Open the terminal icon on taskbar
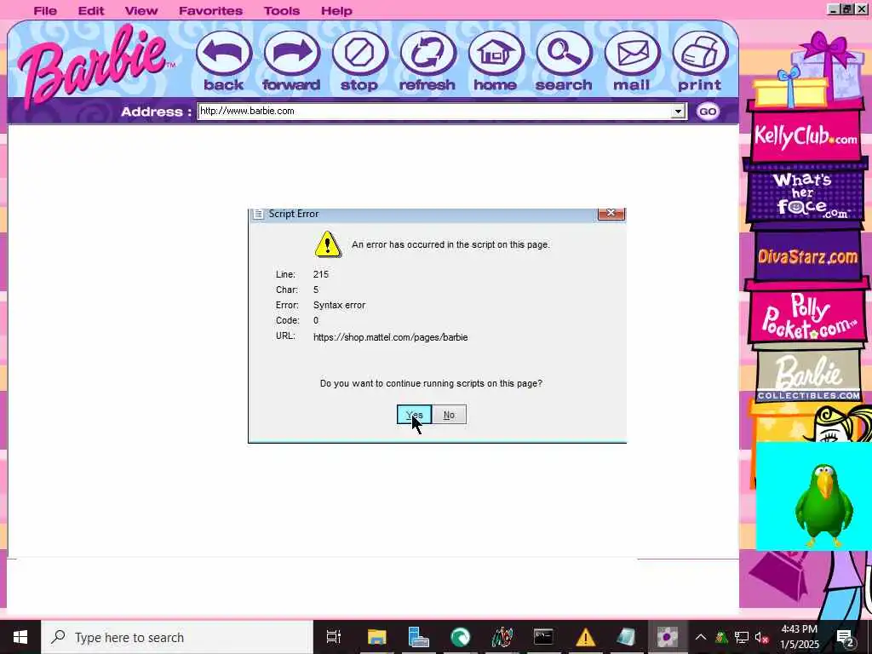The image size is (872, 654). pos(543,637)
